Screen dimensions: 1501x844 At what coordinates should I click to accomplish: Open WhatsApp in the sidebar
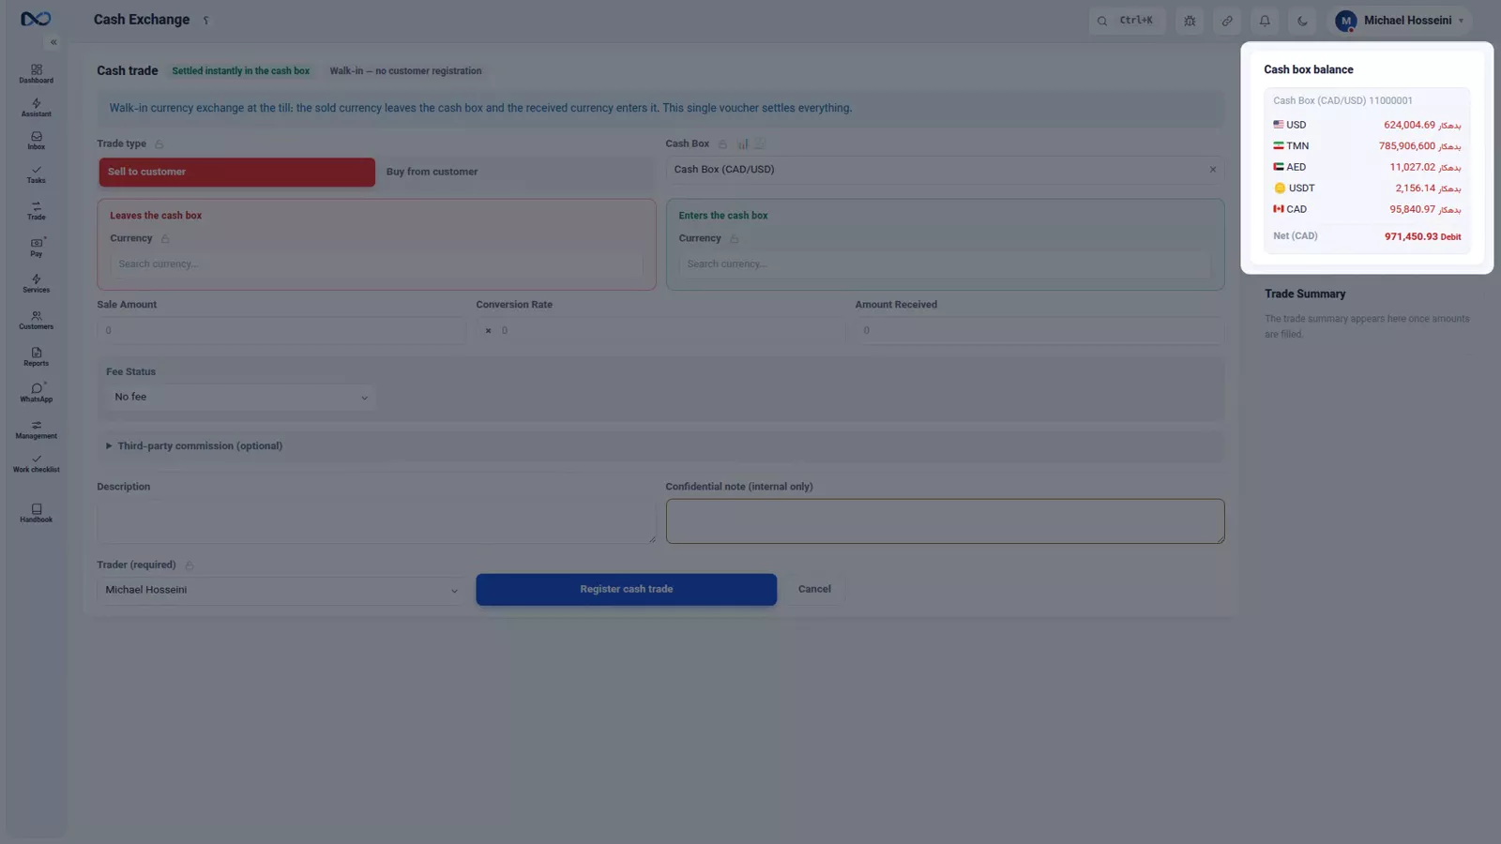point(36,393)
